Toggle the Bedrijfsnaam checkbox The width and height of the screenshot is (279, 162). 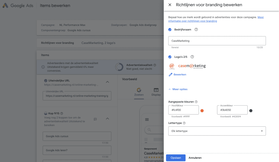170,30
